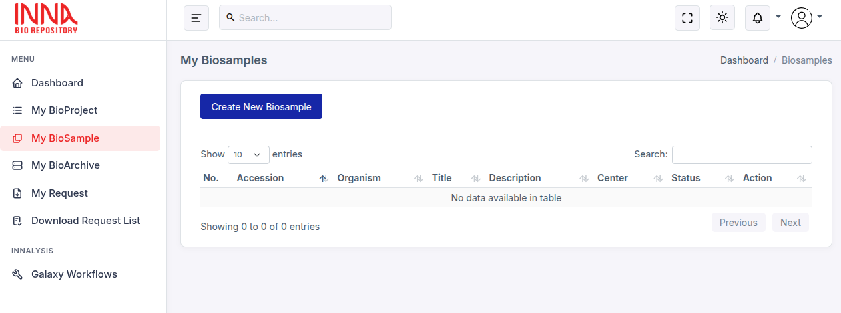This screenshot has width=841, height=313.
Task: Click the My Biosamples page heading
Action: coord(224,60)
